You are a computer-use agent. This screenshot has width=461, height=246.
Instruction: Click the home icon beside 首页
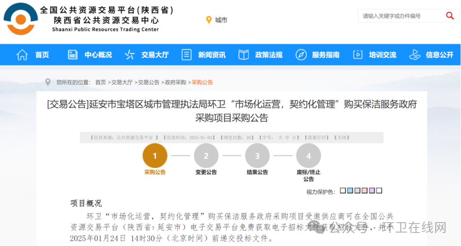coord(22,55)
